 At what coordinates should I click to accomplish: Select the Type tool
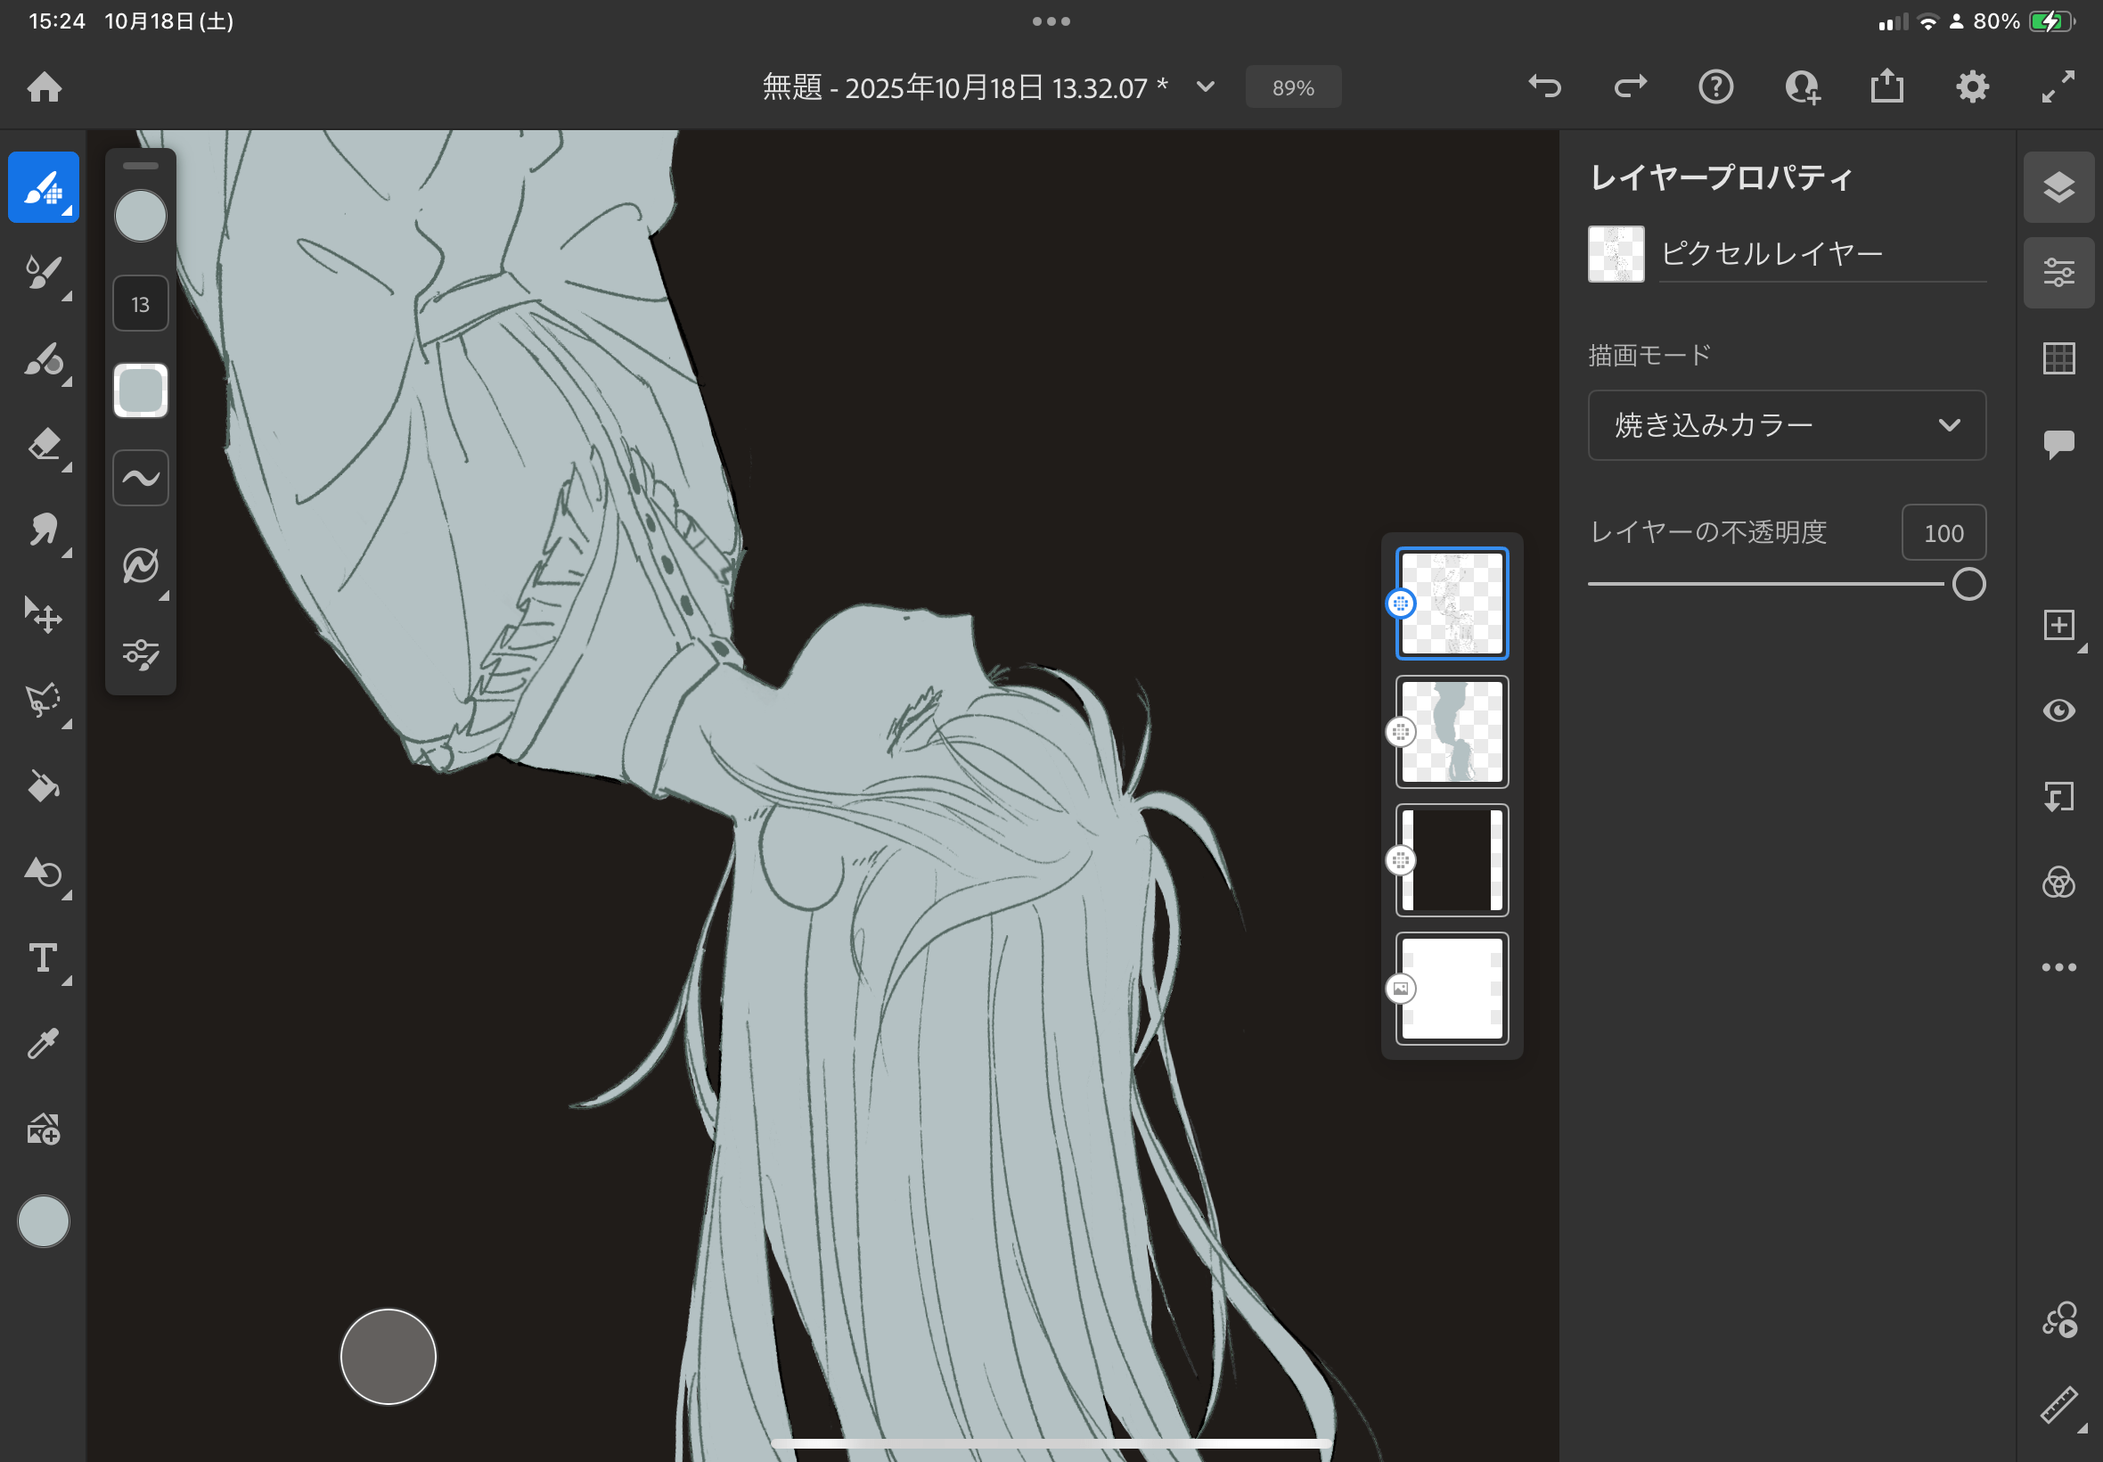pos(43,958)
